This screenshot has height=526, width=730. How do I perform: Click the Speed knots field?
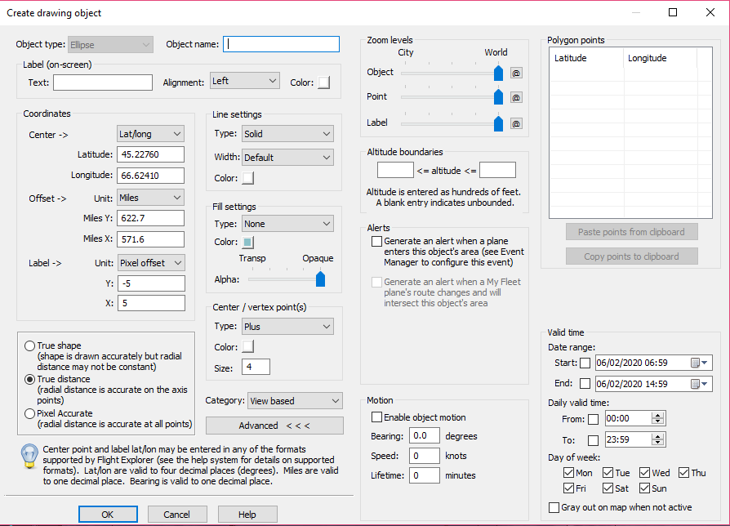(425, 456)
